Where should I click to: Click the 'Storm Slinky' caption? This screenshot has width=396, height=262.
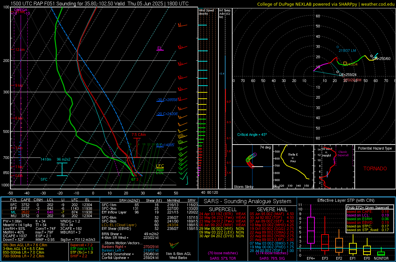coord(243,187)
